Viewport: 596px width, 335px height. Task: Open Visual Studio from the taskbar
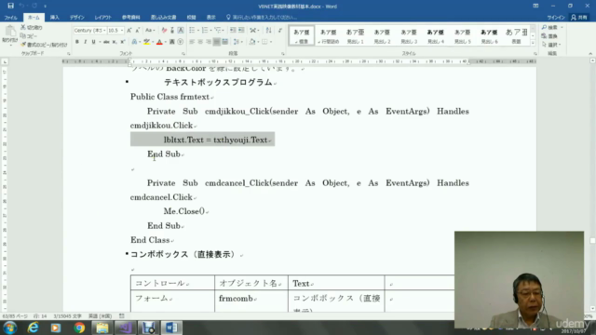pyautogui.click(x=126, y=328)
